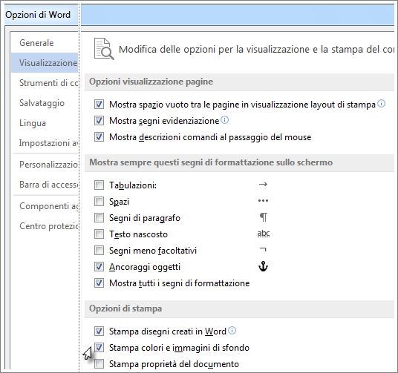Screen dimensions: 398x373
Task: Enable the Spazi formatting mark checkbox
Action: (99, 202)
